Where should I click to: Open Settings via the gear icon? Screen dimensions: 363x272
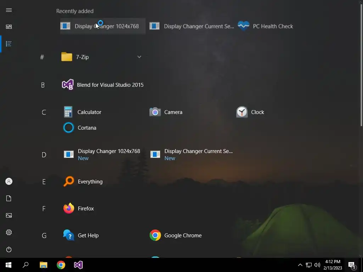click(x=9, y=232)
